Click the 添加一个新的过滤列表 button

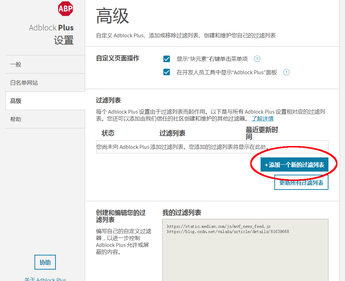click(294, 165)
